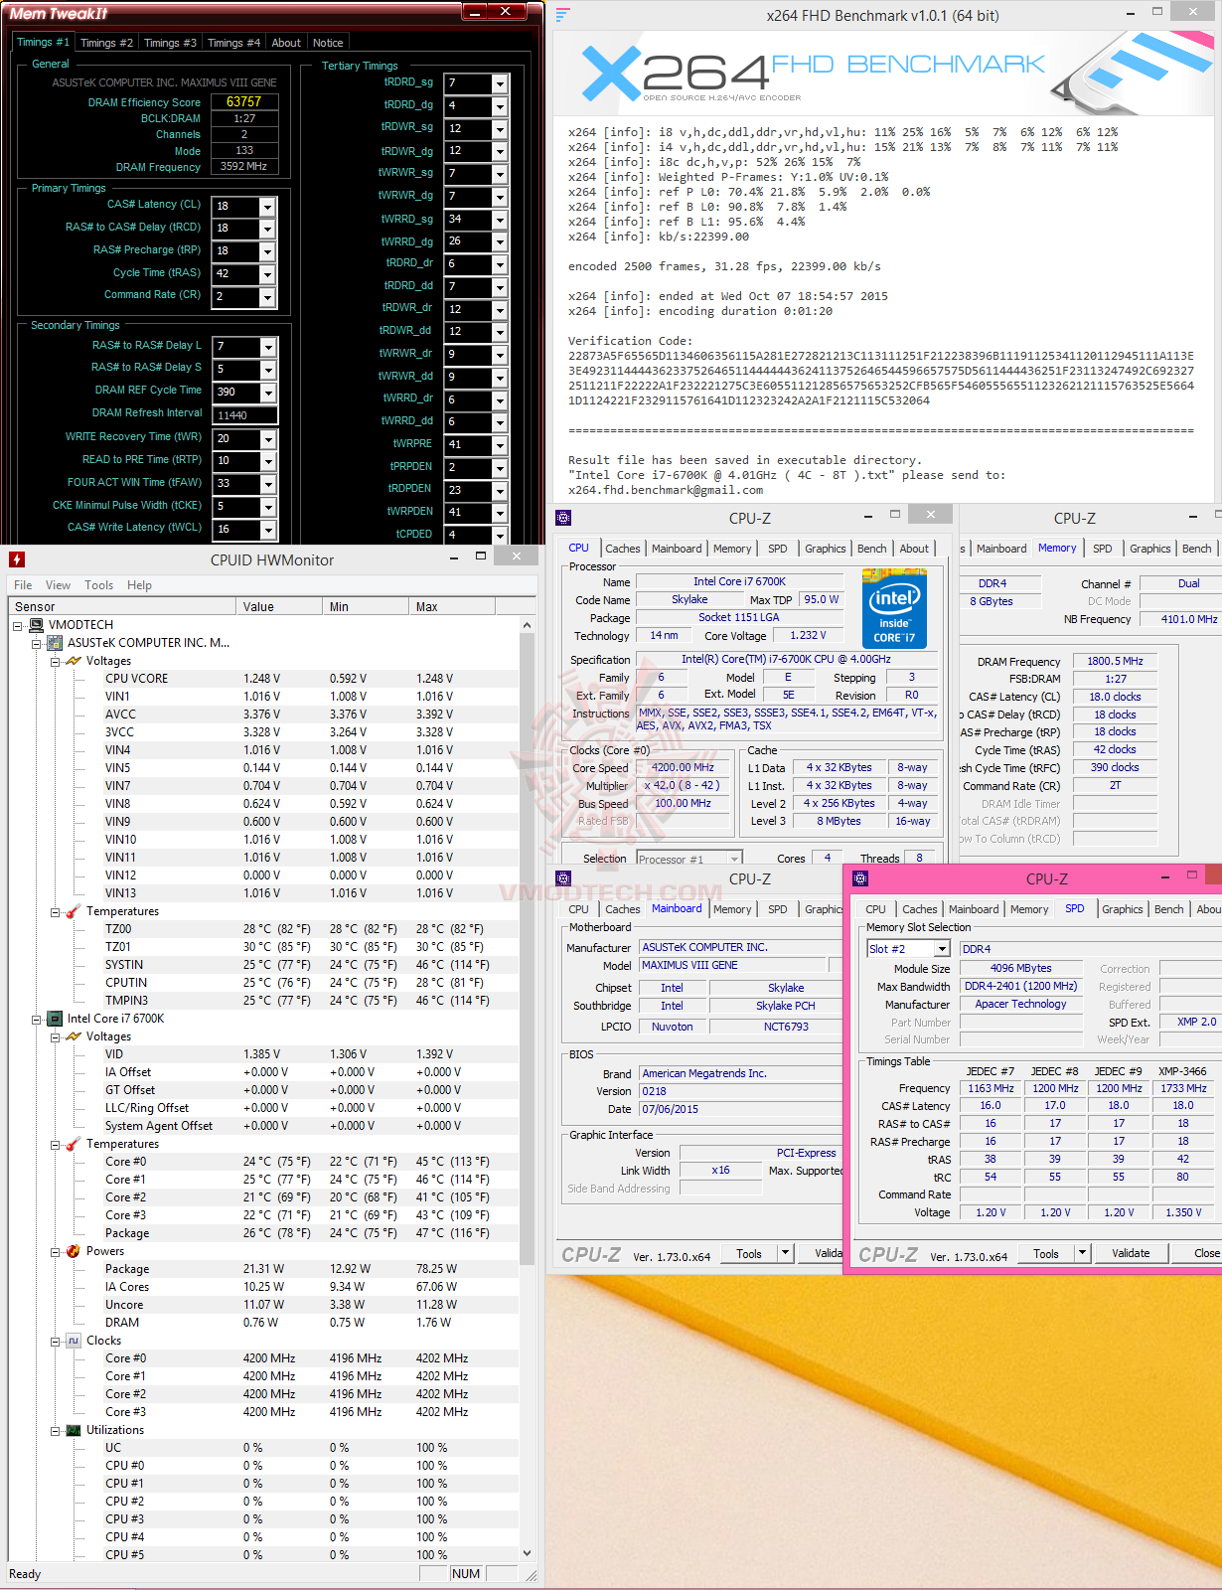Click the HWMonitor lightning bolt app icon
This screenshot has height=1590, width=1222.
tap(16, 559)
